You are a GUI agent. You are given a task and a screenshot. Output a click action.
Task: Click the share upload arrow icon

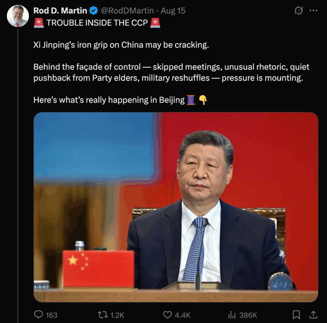[313, 314]
